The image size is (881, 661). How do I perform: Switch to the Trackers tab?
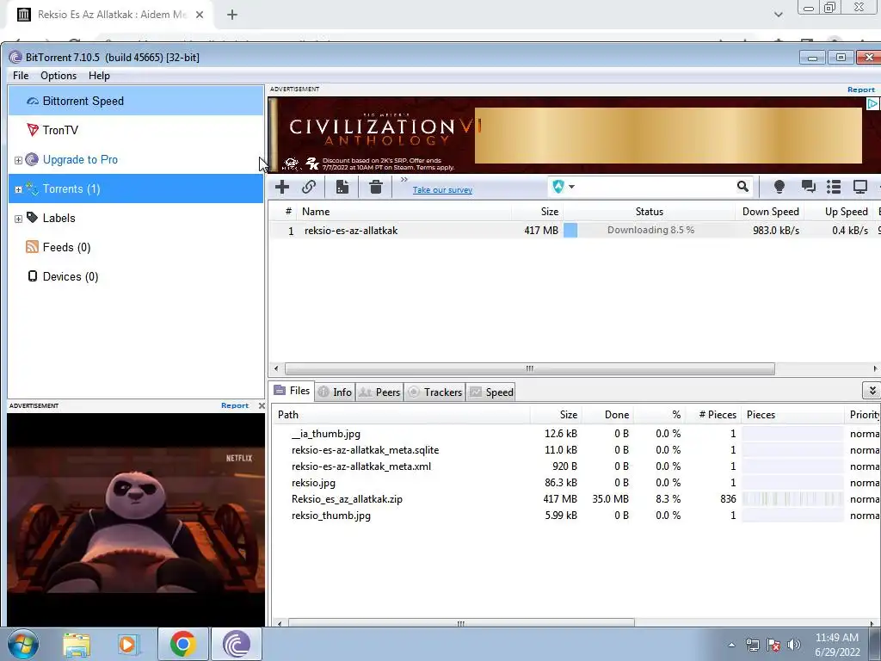pos(434,392)
